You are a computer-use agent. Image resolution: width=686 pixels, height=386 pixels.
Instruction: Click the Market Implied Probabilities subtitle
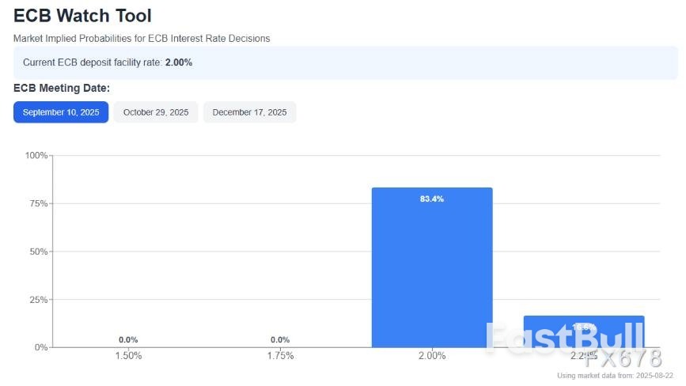[142, 38]
